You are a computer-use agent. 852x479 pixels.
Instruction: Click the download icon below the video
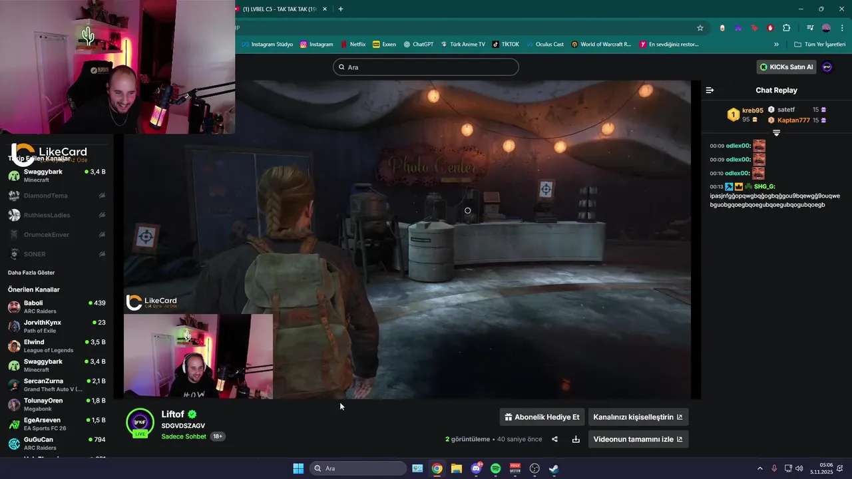[576, 439]
